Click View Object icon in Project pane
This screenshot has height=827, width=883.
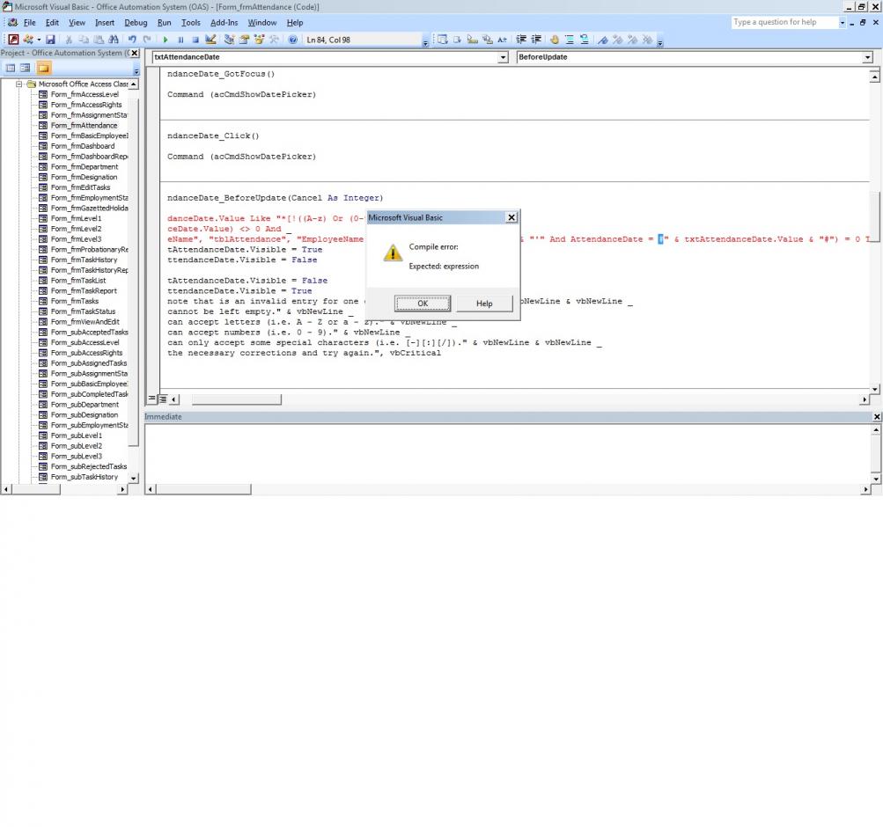[x=26, y=68]
